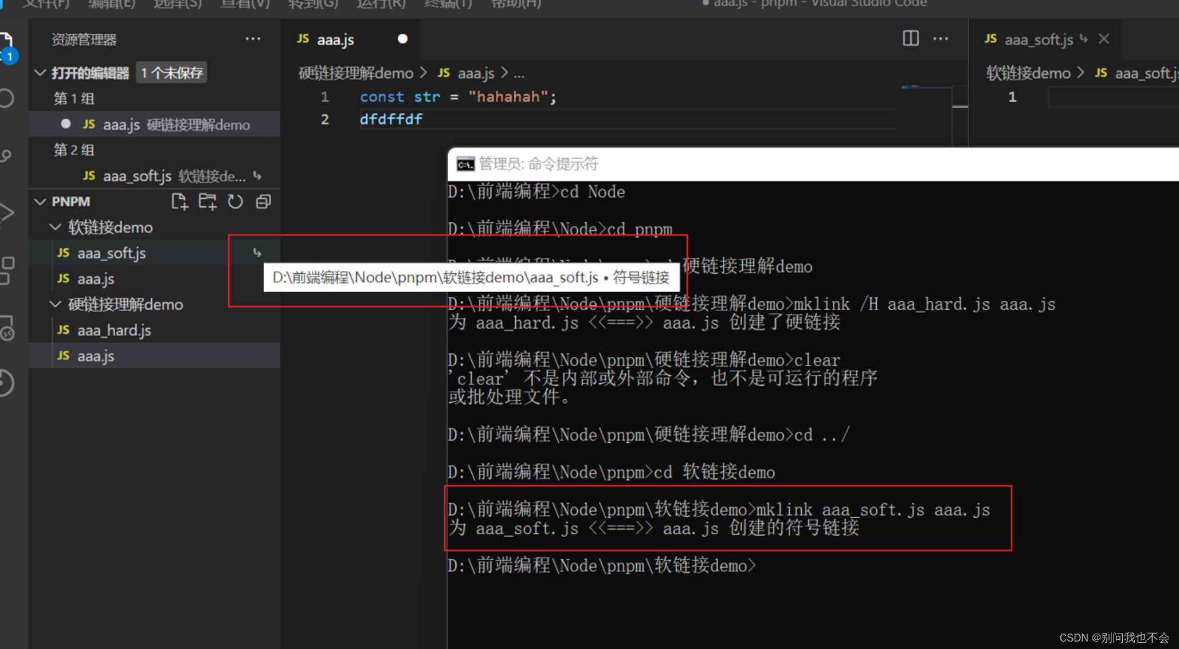Toggle visibility of 打开的编辑器 section
The height and width of the screenshot is (649, 1179).
point(44,73)
